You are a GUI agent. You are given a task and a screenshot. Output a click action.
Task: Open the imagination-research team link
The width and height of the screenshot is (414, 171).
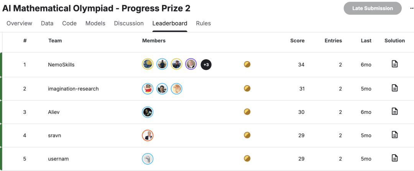coord(73,89)
